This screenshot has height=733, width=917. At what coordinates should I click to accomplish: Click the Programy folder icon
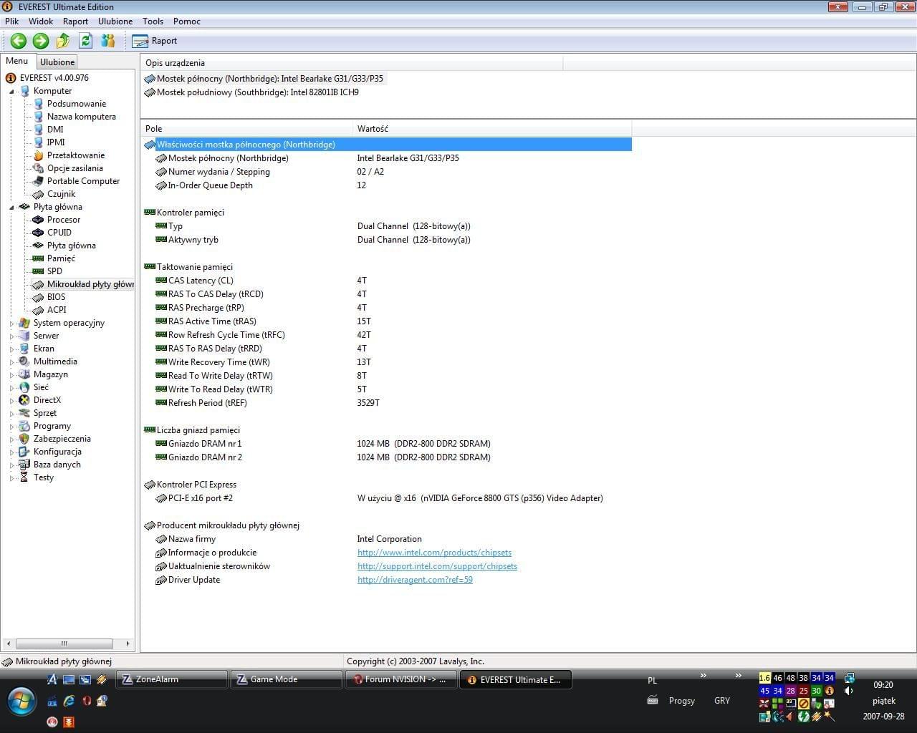pos(24,426)
